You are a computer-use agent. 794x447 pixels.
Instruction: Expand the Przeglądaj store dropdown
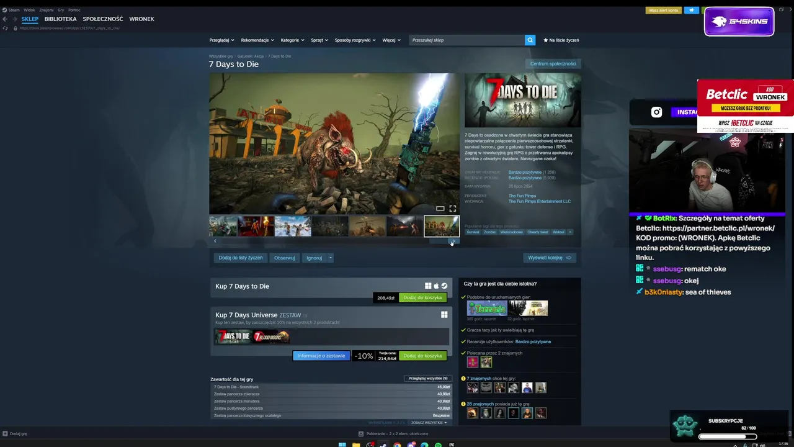(221, 40)
